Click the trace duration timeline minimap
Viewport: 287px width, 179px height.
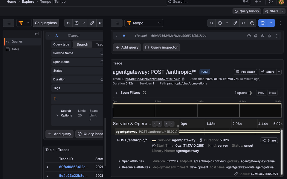tap(197, 110)
